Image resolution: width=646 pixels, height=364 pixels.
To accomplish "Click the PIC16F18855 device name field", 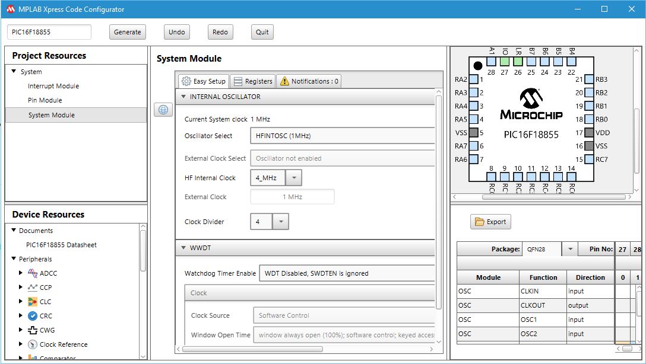I will [49, 32].
